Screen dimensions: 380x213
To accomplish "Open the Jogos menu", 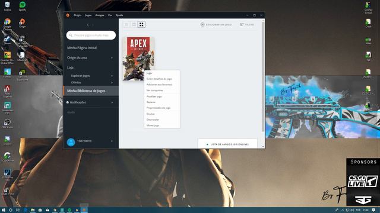I will [x=88, y=15].
